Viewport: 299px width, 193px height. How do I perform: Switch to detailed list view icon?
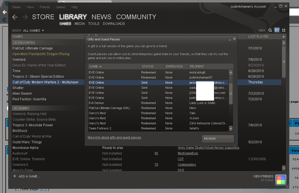click(x=277, y=30)
